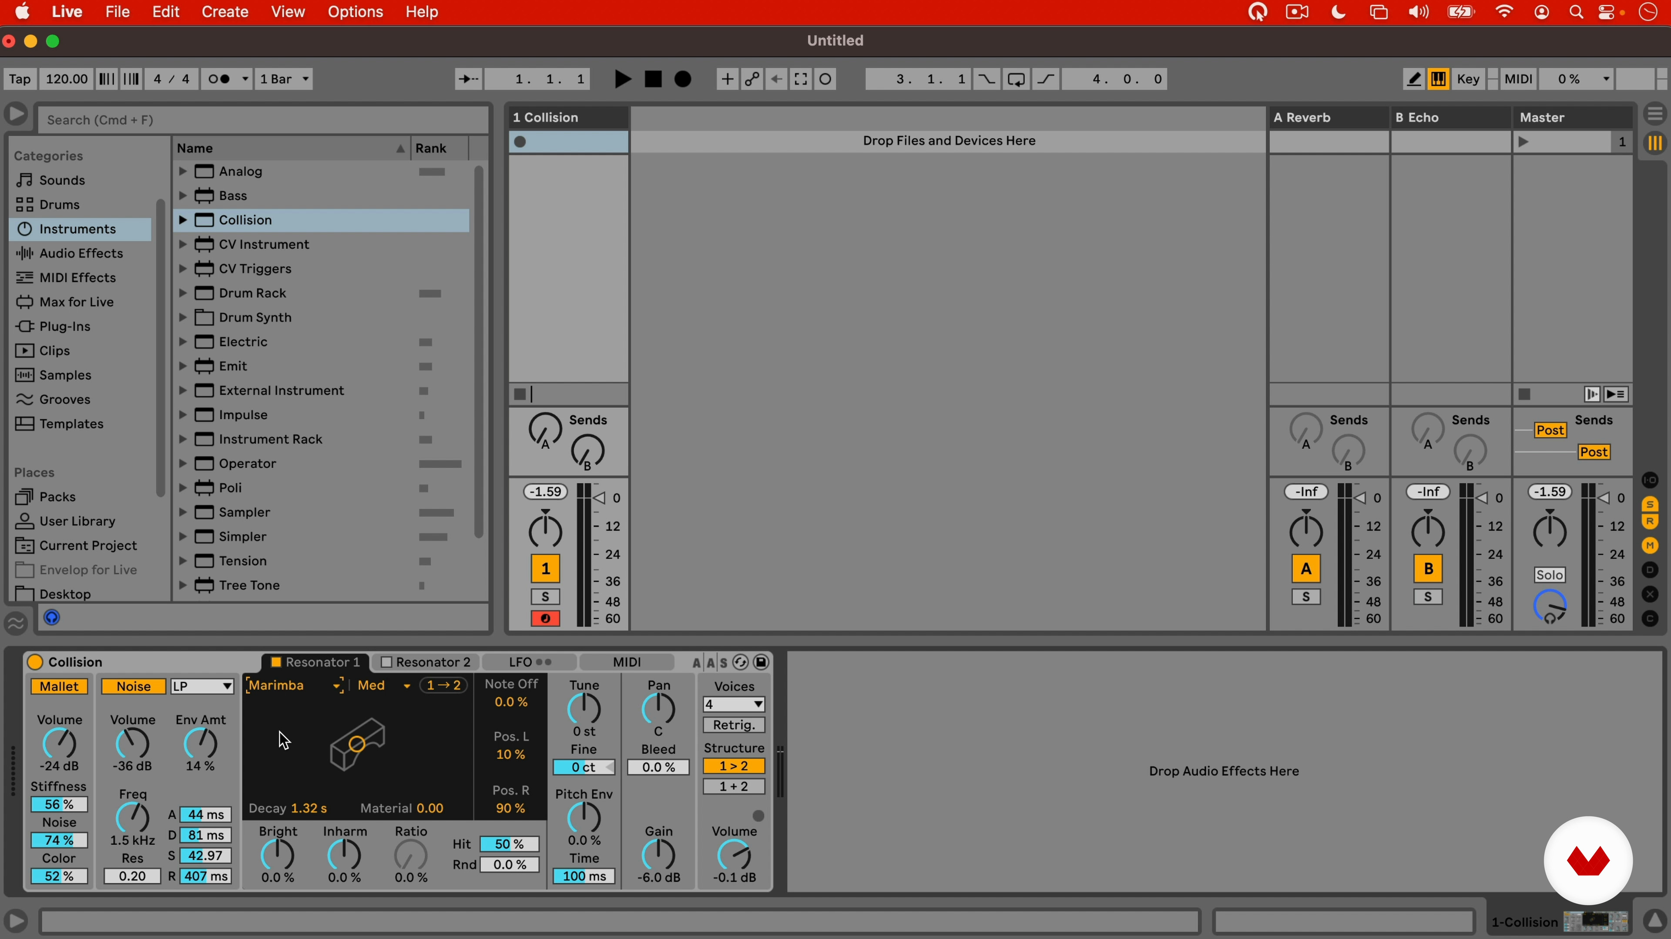Sort browser by Rank column
This screenshot has width=1671, height=939.
(x=439, y=148)
